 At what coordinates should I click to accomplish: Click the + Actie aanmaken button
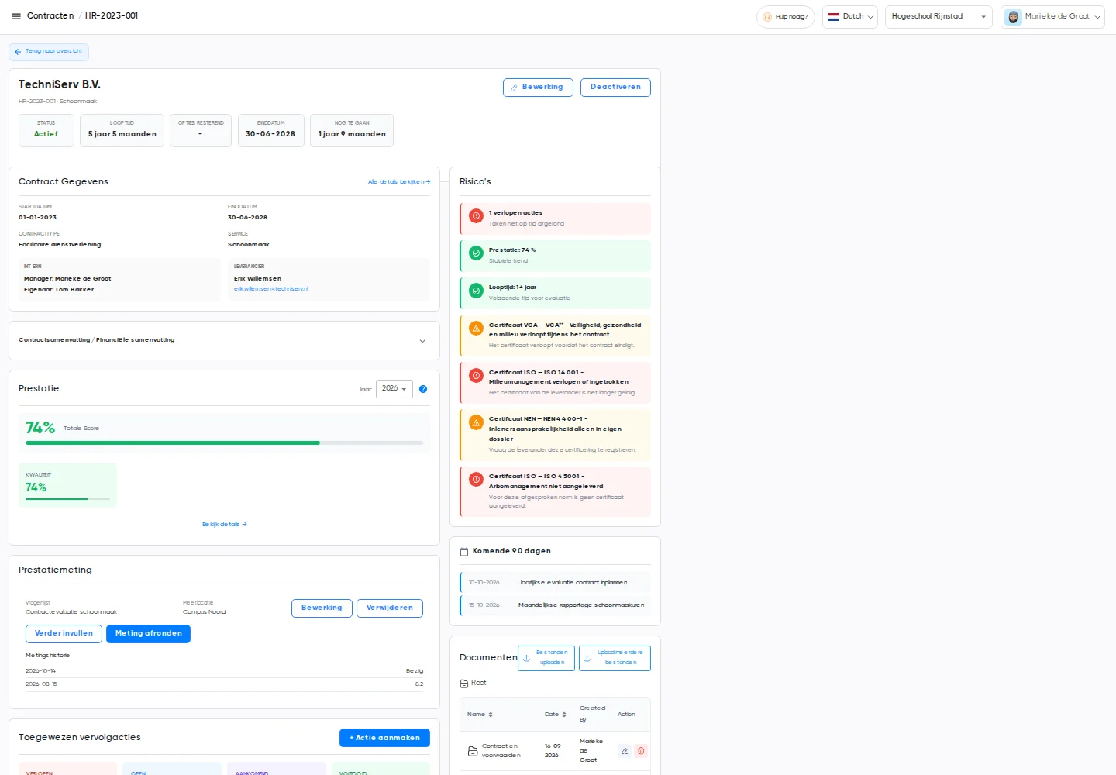tap(384, 738)
